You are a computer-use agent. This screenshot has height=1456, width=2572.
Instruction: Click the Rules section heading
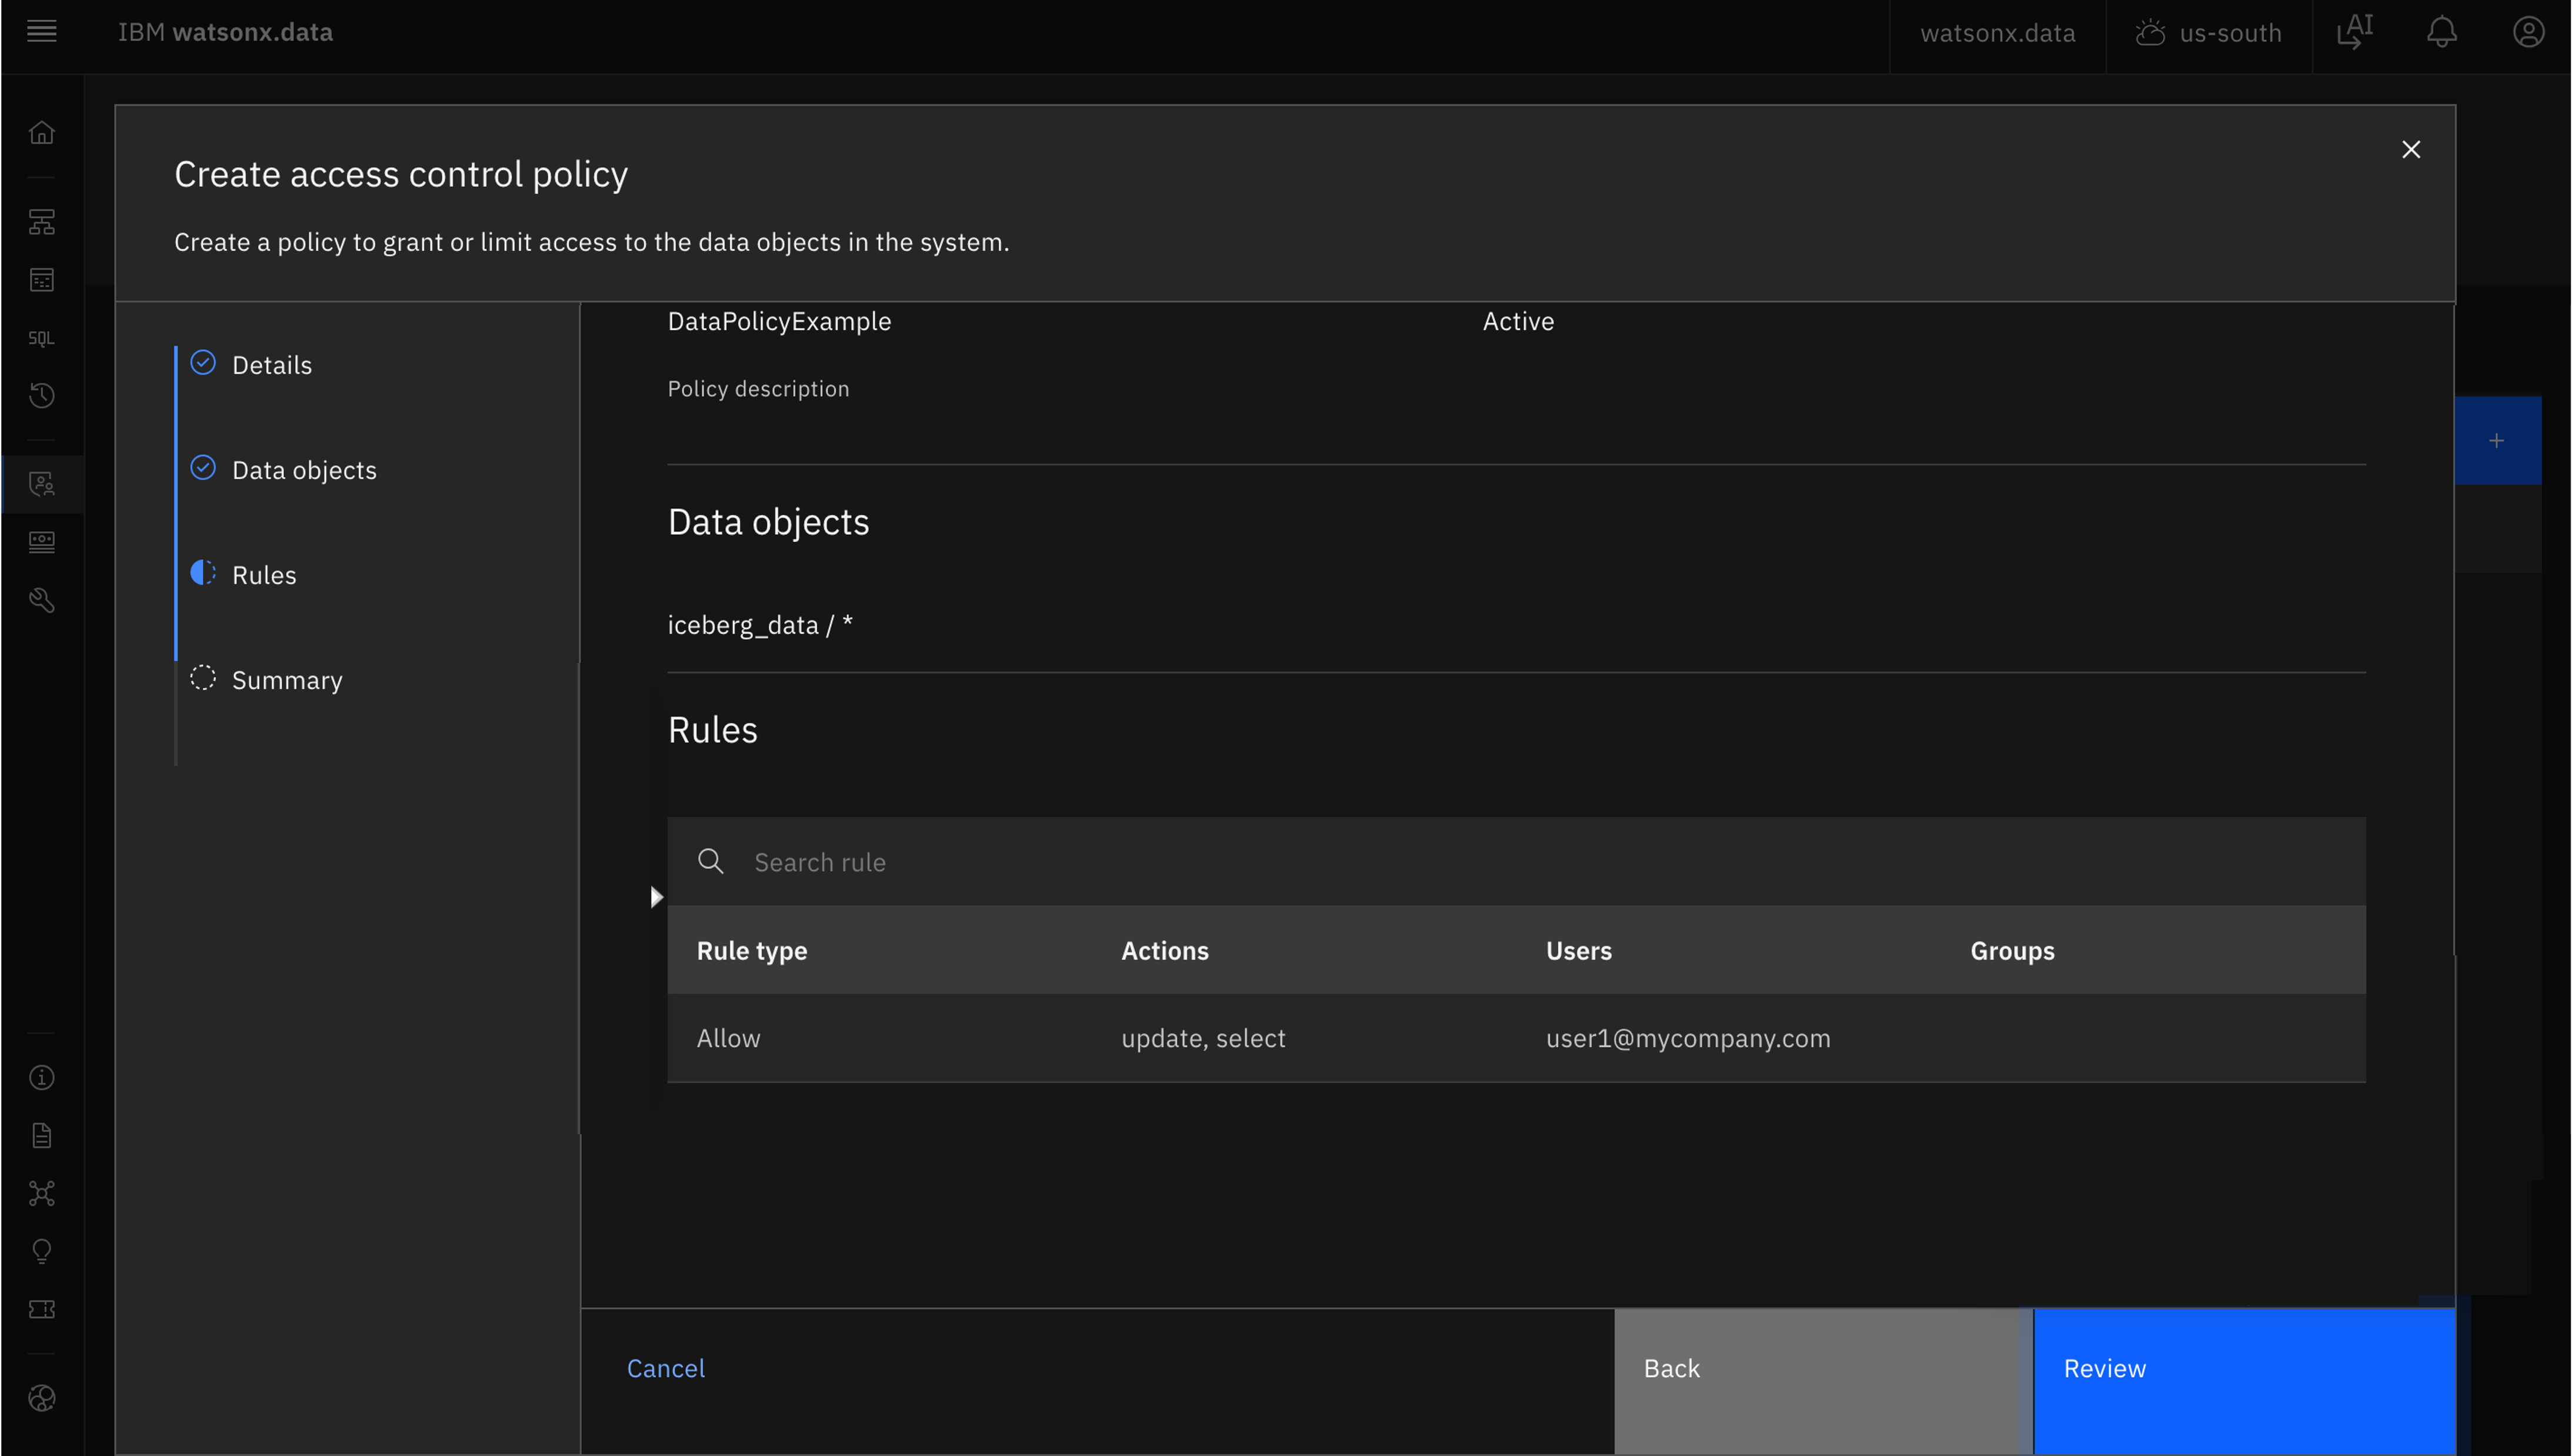coord(712,730)
